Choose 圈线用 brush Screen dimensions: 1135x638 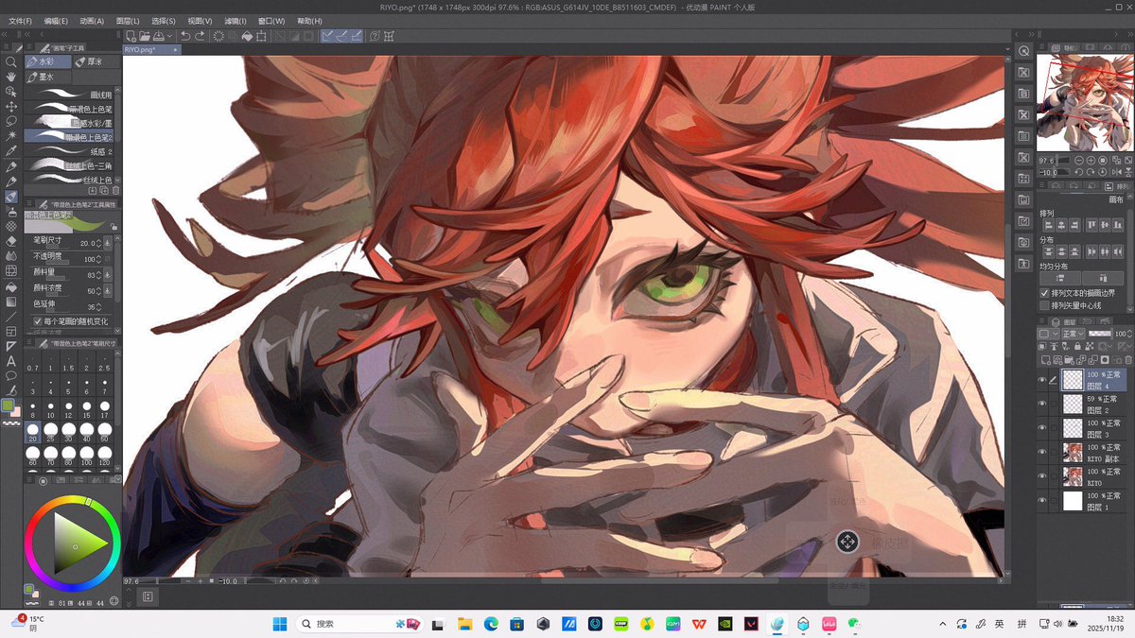point(70,95)
